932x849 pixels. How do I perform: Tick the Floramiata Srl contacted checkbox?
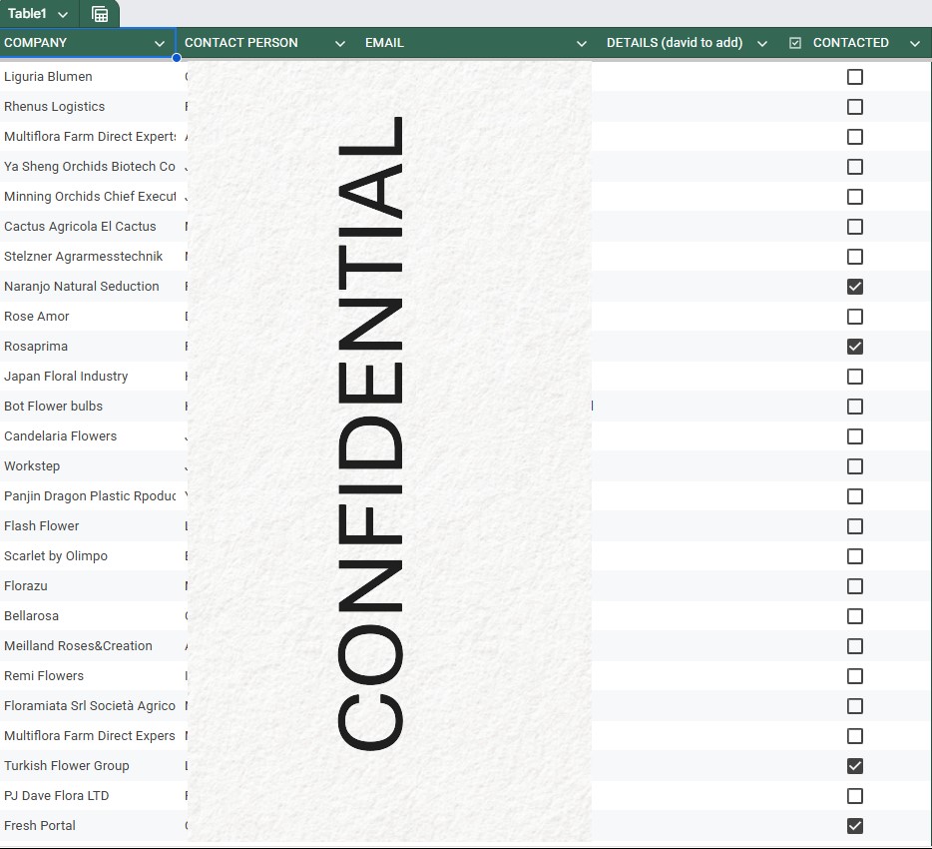(855, 705)
